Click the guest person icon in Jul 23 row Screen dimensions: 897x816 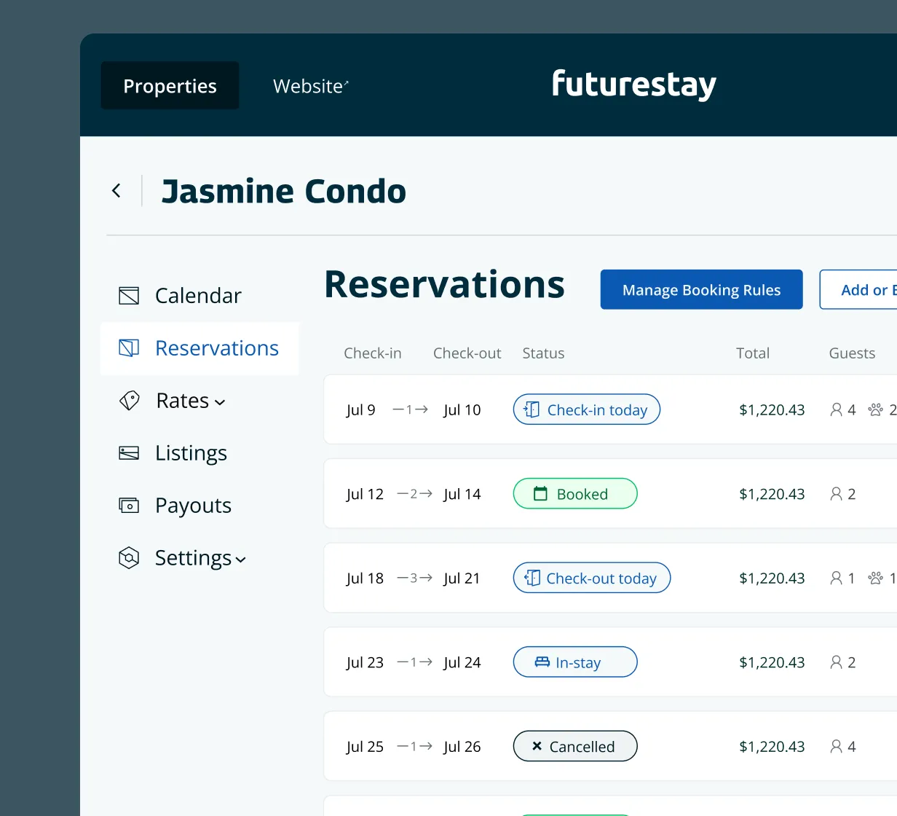tap(837, 662)
